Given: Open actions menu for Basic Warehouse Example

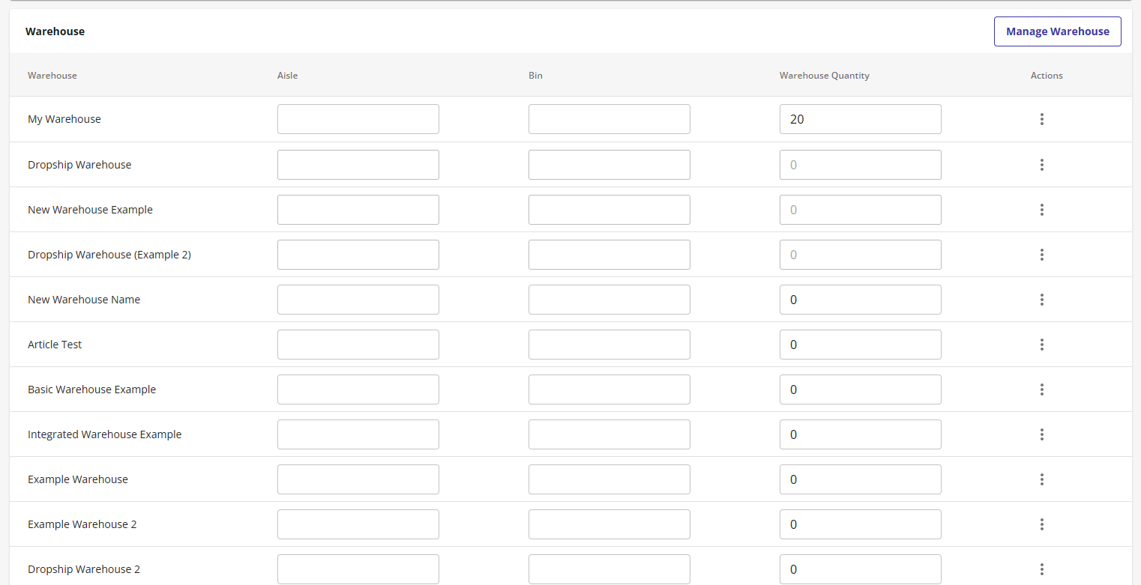Looking at the screenshot, I should (x=1042, y=389).
